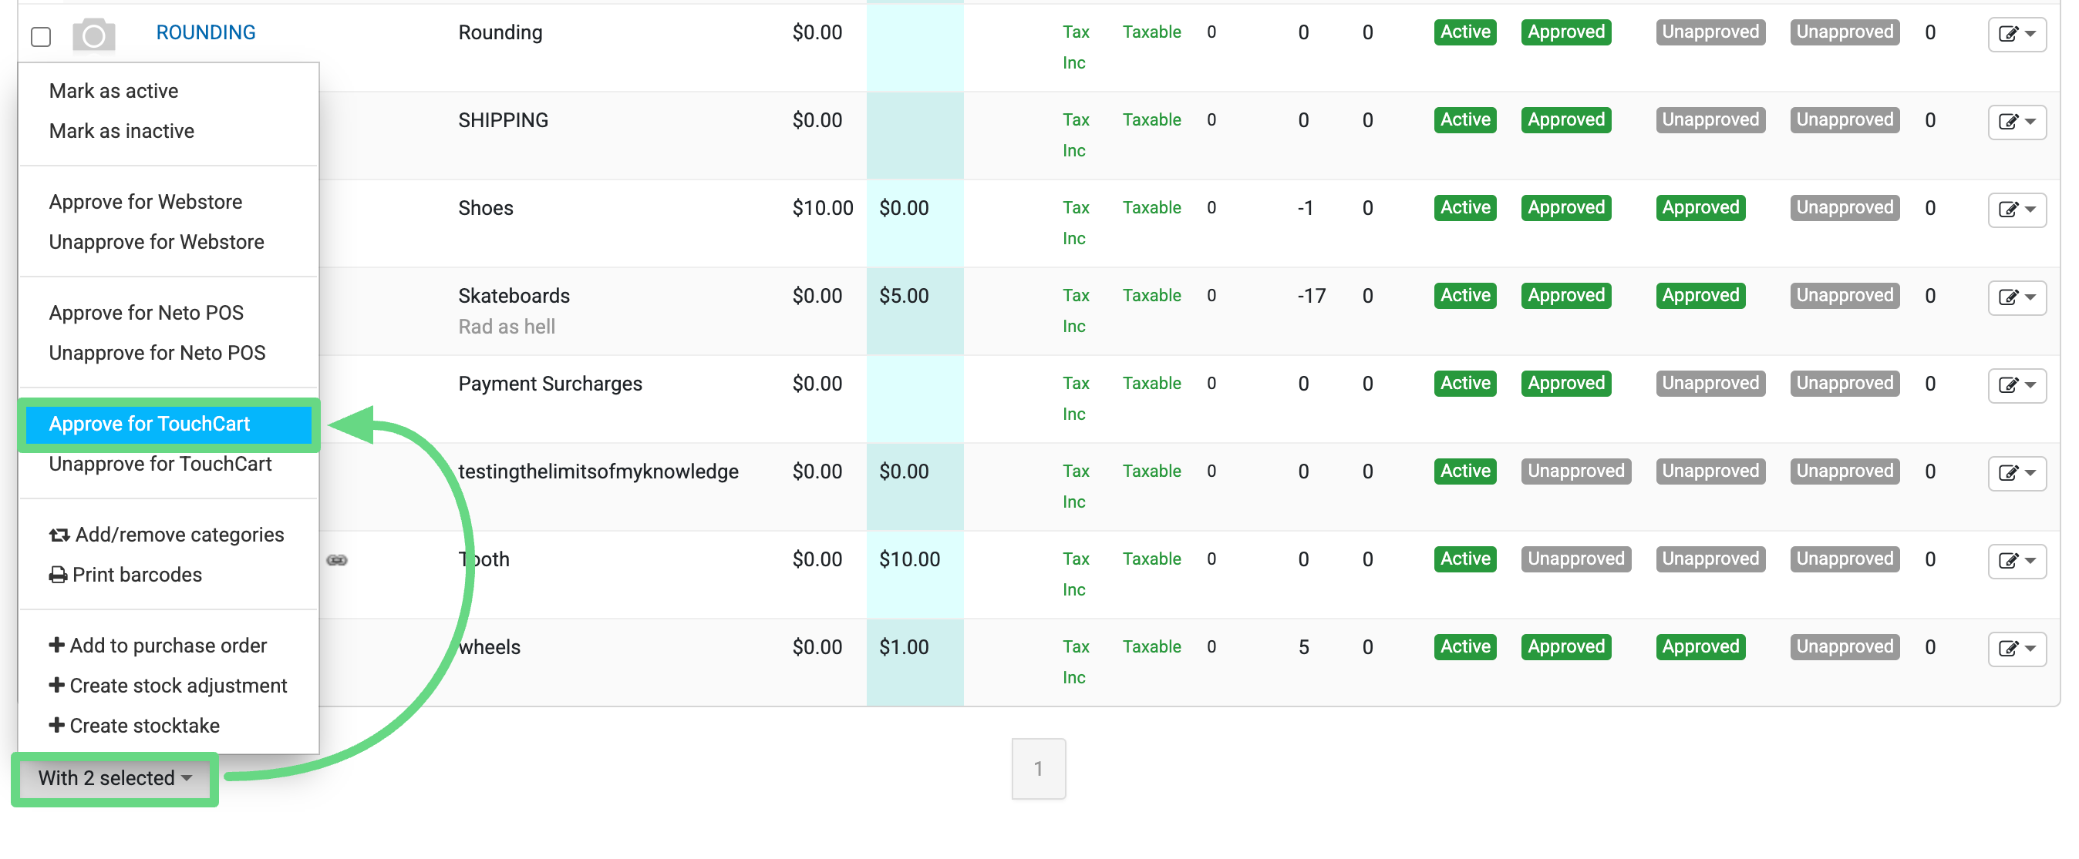Select Mark as inactive menu option
Screen dimensions: 2079x859
121,131
